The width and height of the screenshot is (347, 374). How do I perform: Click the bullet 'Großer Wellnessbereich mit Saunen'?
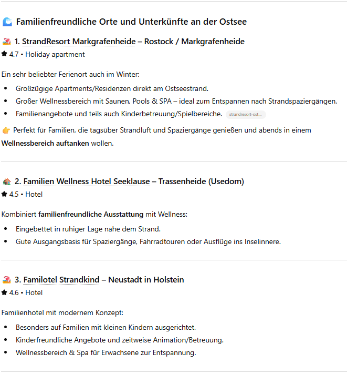[x=176, y=101]
